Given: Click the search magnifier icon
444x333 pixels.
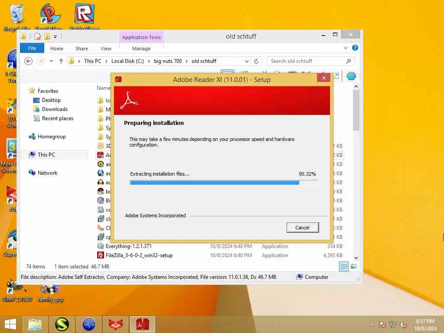Looking at the screenshot, I should pyautogui.click(x=349, y=61).
